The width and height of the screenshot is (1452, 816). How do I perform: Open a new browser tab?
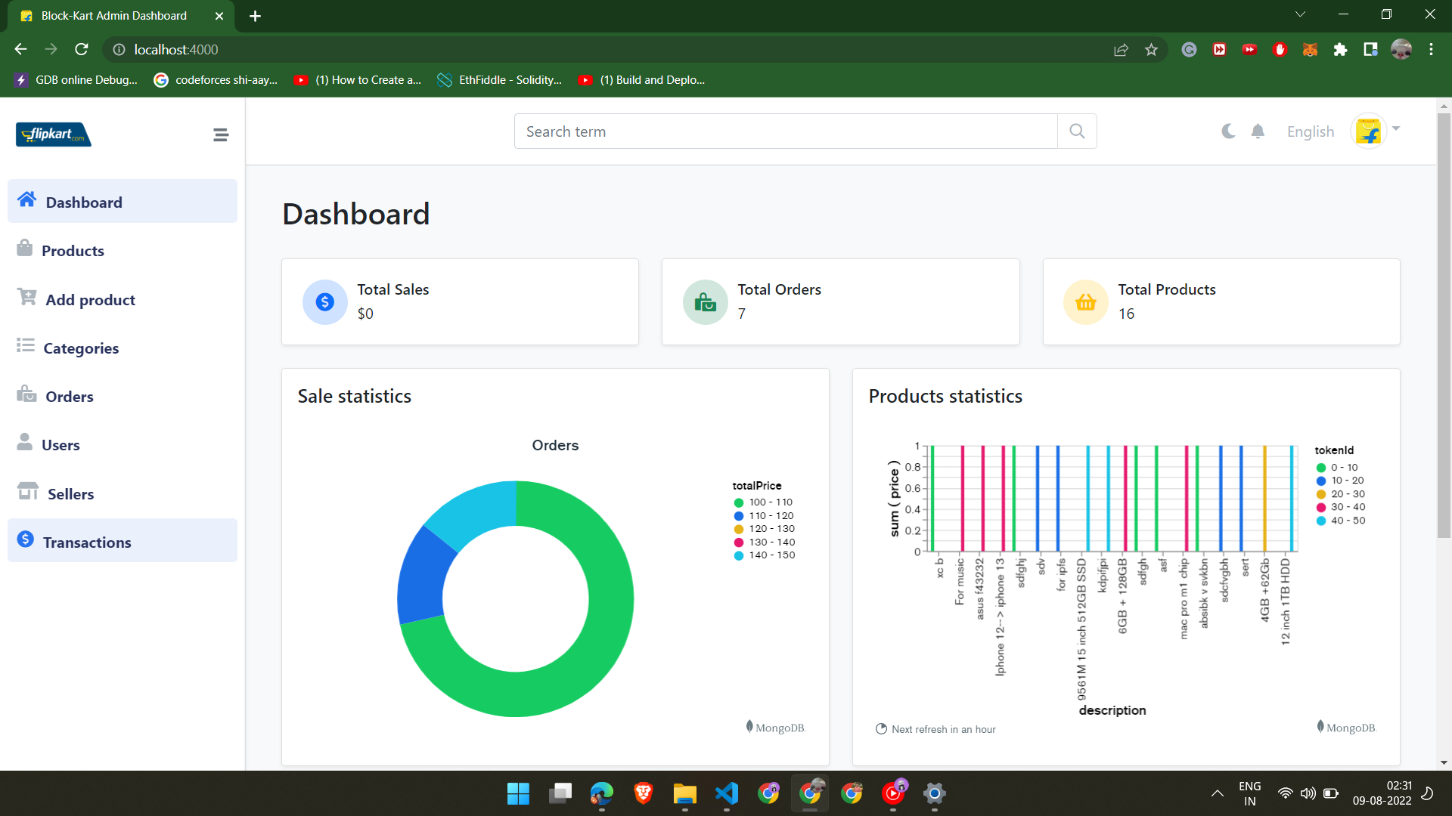pos(255,16)
